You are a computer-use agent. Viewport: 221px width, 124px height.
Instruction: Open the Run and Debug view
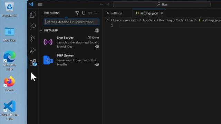pyautogui.click(x=33, y=50)
